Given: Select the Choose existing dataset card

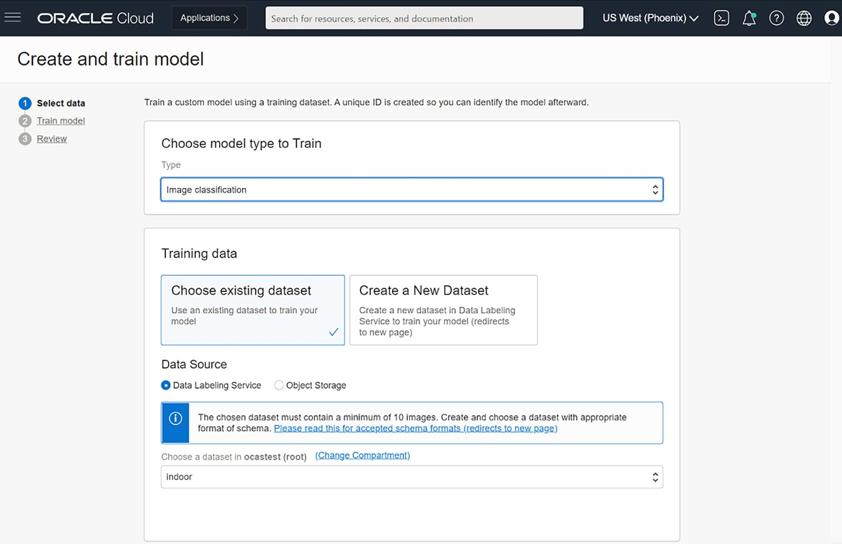Looking at the screenshot, I should (x=252, y=310).
